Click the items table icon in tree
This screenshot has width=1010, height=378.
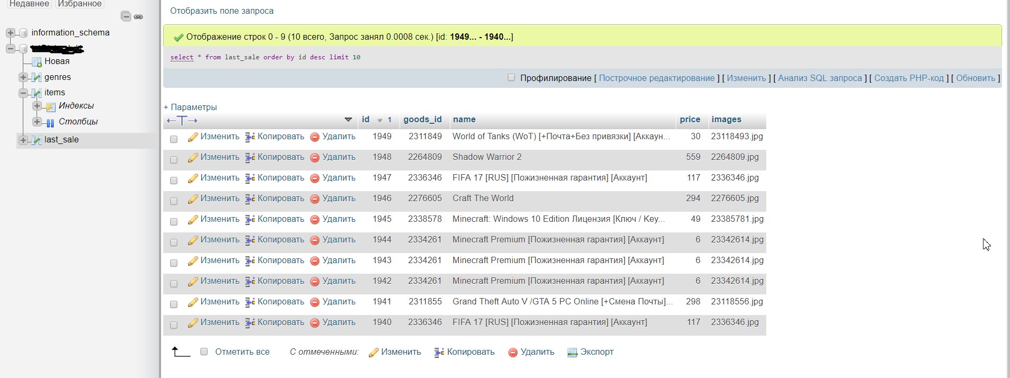click(37, 93)
